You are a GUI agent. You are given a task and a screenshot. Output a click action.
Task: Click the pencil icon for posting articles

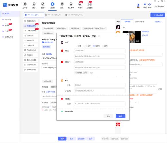point(43,4)
